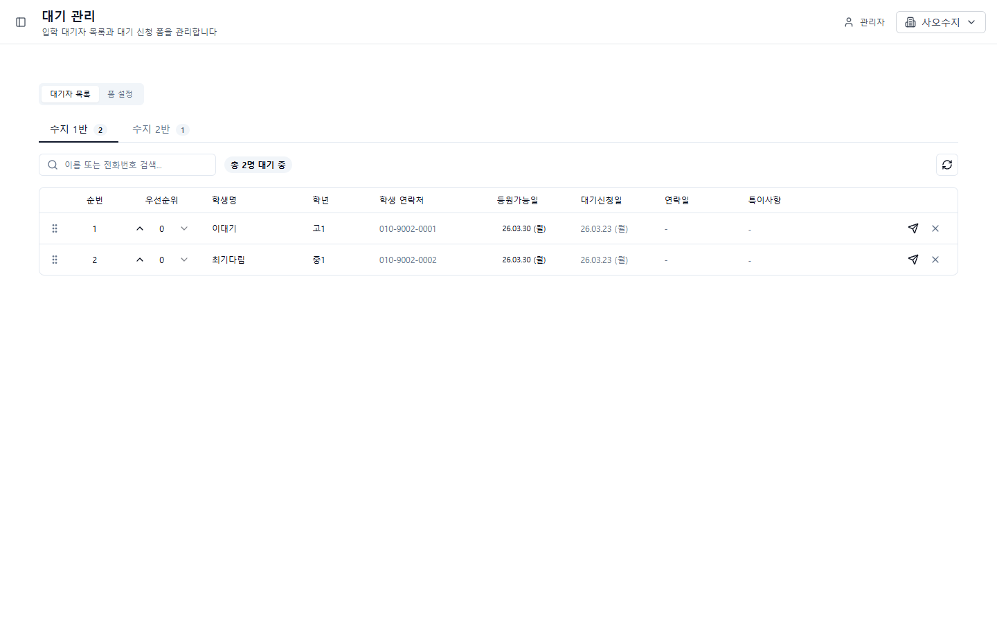Viewport: 997px width, 623px height.
Task: Open the 사오수지 branch selector dropdown
Action: pos(940,21)
